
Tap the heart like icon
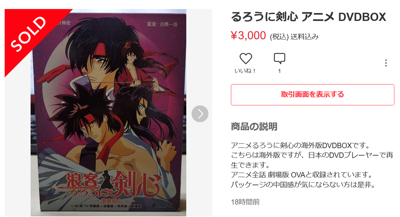coord(246,59)
